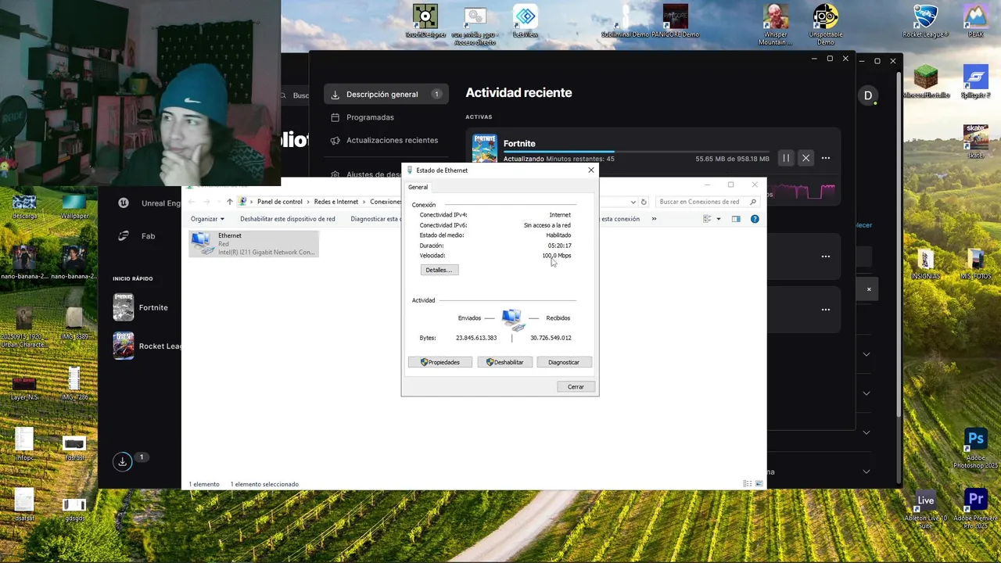This screenshot has width=1001, height=563.
Task: Open Adobe Premiere Pro 2025 icon
Action: (975, 509)
